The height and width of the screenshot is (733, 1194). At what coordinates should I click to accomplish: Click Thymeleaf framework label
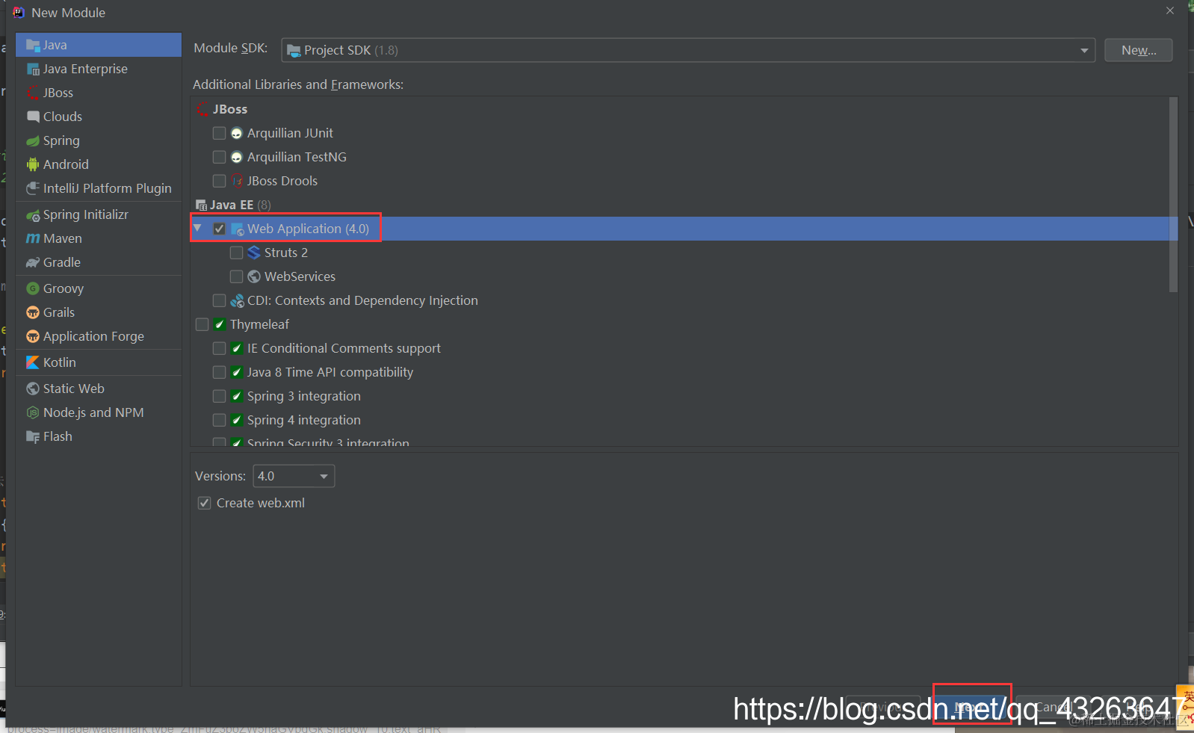click(259, 324)
